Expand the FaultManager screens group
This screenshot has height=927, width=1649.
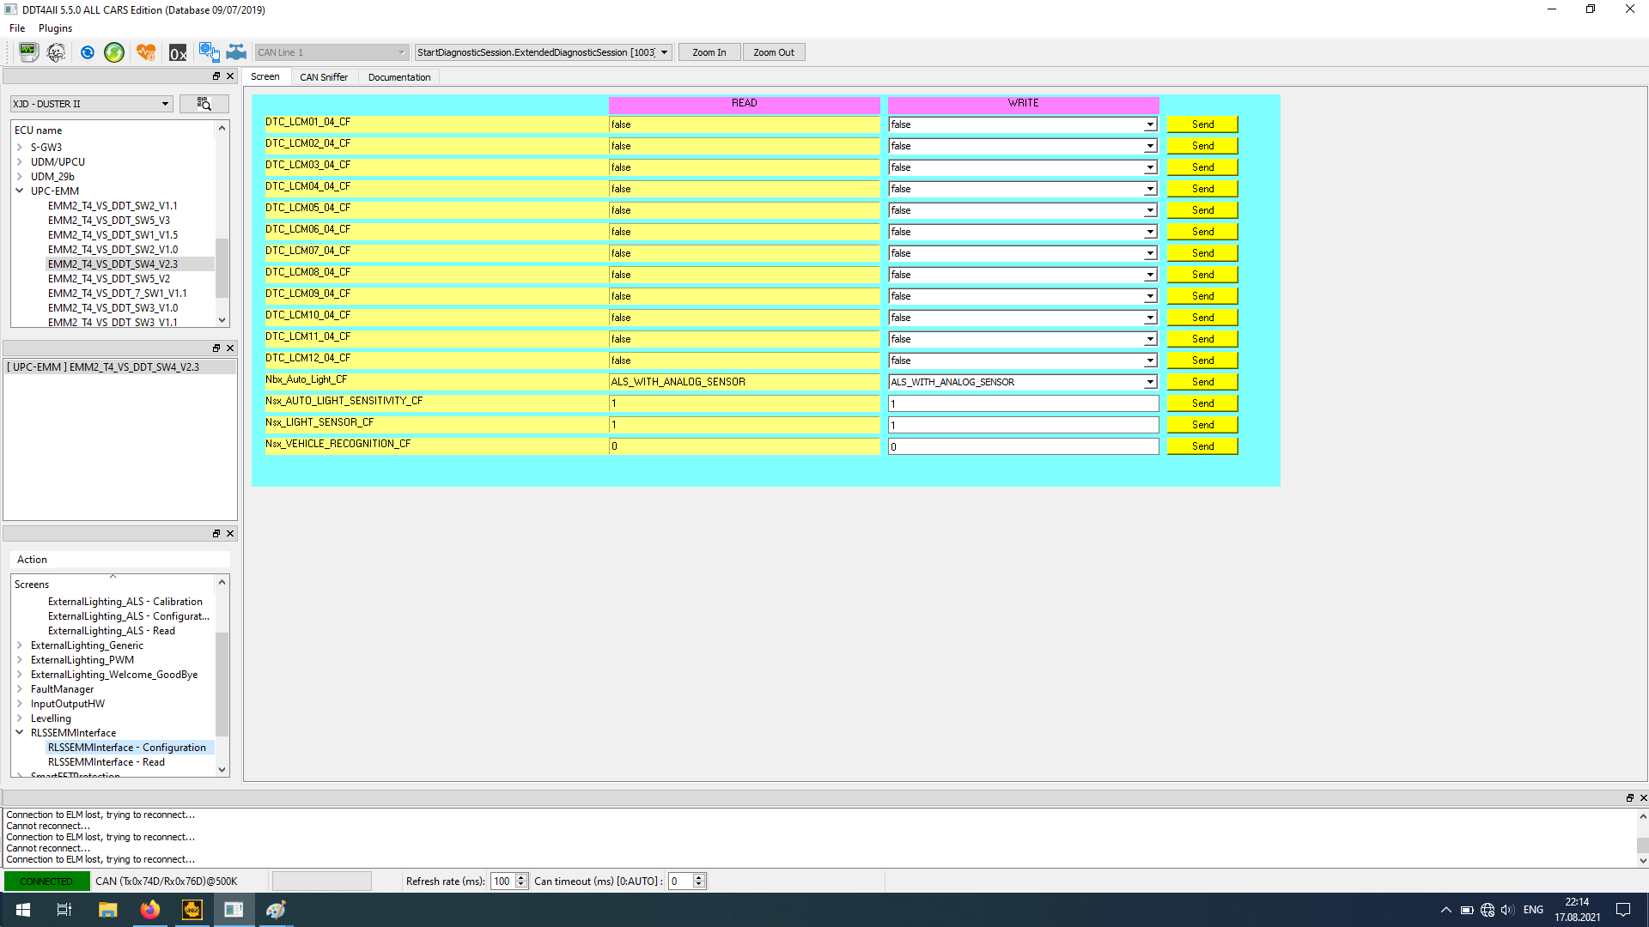click(20, 688)
